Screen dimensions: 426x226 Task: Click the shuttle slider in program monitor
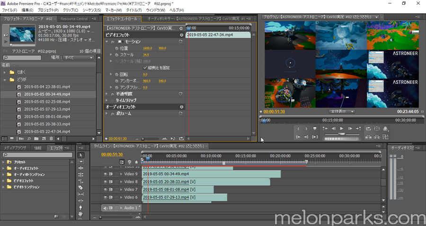342,134
